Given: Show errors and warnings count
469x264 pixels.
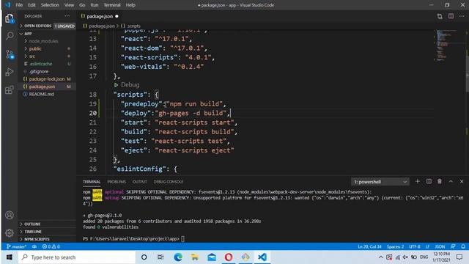Looking at the screenshot, I should 51,246.
